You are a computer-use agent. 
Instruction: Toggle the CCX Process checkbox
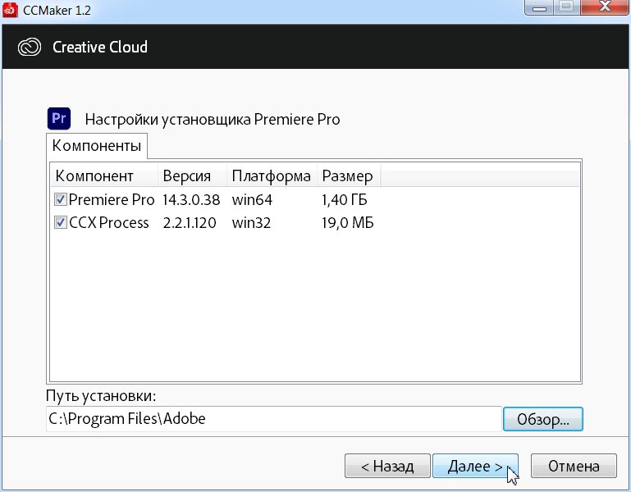[x=60, y=223]
